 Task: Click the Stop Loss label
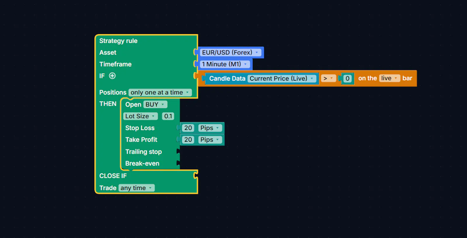pos(140,128)
